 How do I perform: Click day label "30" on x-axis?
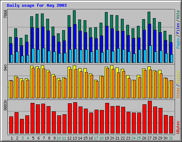point(165,138)
